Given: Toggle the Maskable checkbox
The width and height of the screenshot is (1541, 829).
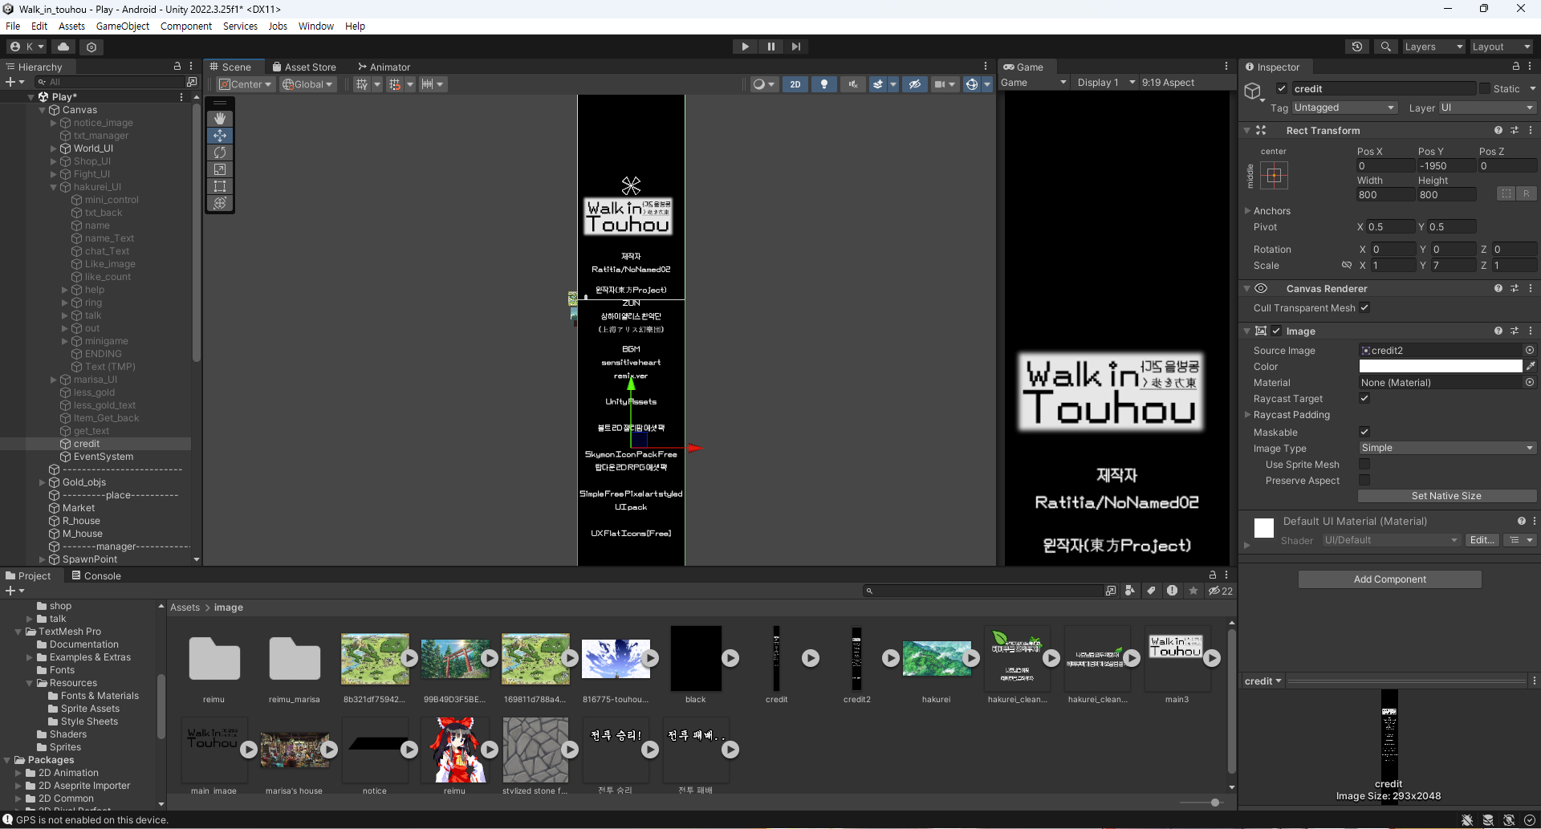Looking at the screenshot, I should coord(1364,432).
